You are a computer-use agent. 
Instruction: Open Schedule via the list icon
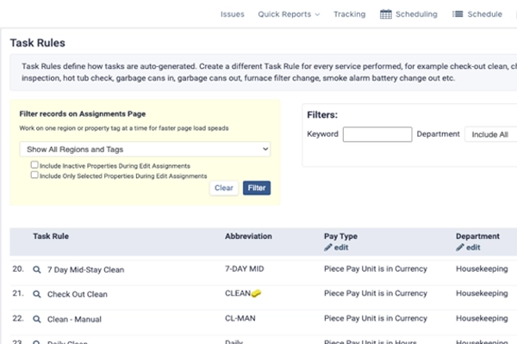click(x=458, y=14)
